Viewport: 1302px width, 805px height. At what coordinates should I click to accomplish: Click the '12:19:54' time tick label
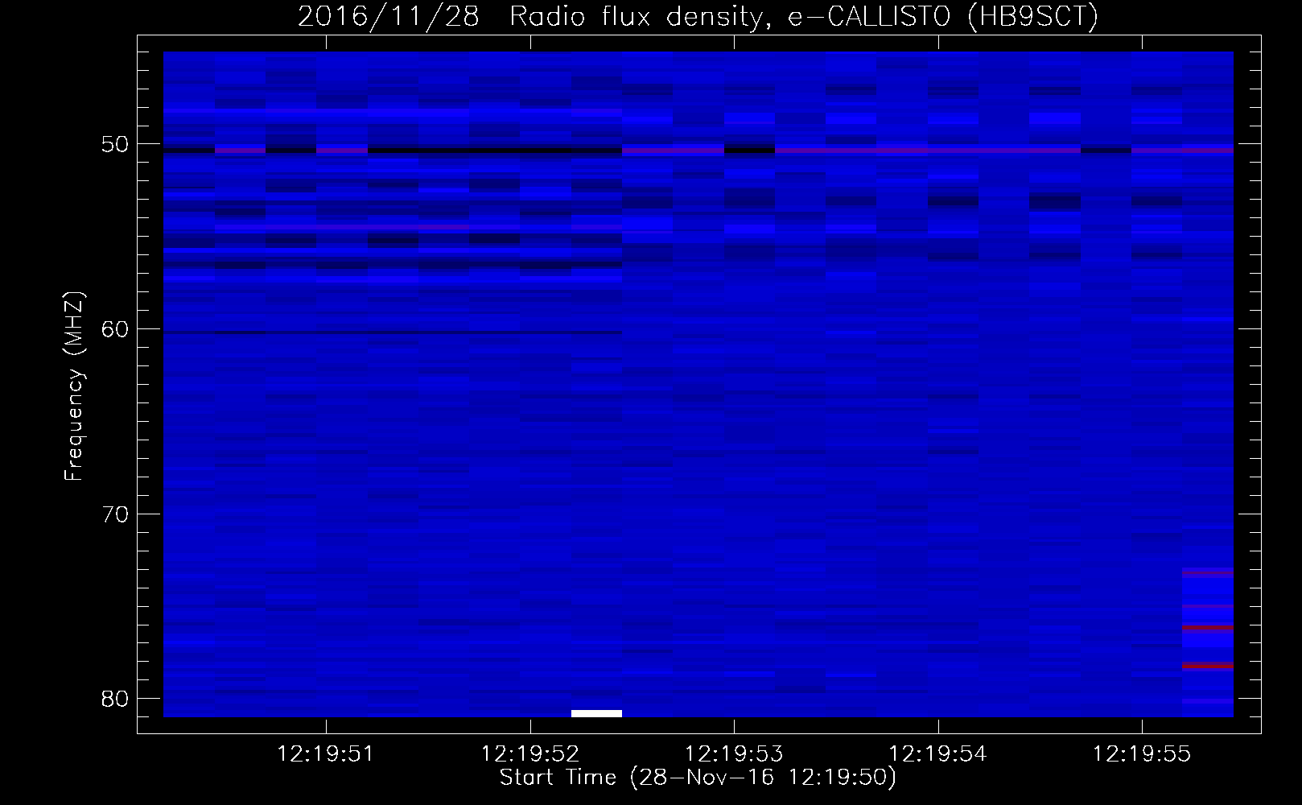pos(938,754)
